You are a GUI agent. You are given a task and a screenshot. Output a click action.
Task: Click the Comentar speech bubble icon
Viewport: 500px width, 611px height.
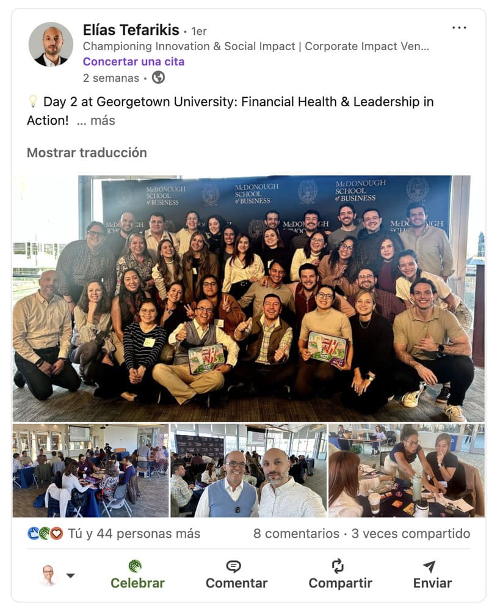[x=233, y=566]
